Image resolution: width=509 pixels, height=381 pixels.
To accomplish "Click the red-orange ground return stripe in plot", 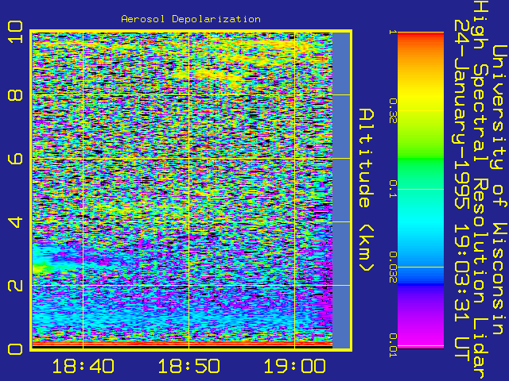I will (x=182, y=343).
